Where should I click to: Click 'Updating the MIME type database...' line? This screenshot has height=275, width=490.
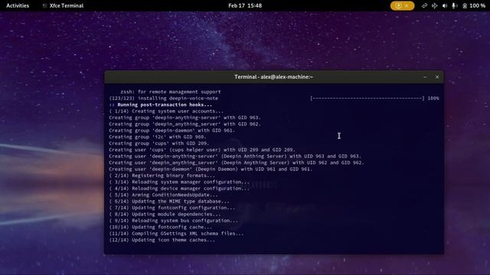click(169, 202)
